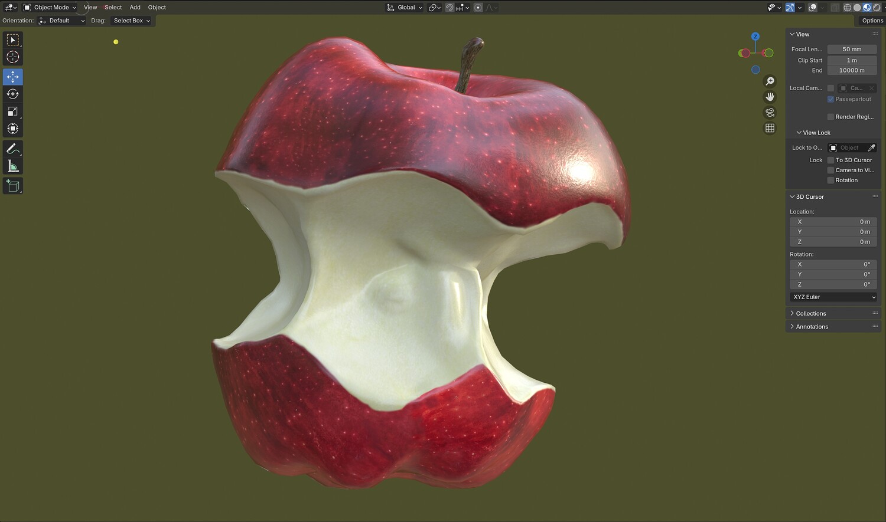This screenshot has width=886, height=522.
Task: Clear the Local Camera field with X
Action: pos(871,88)
